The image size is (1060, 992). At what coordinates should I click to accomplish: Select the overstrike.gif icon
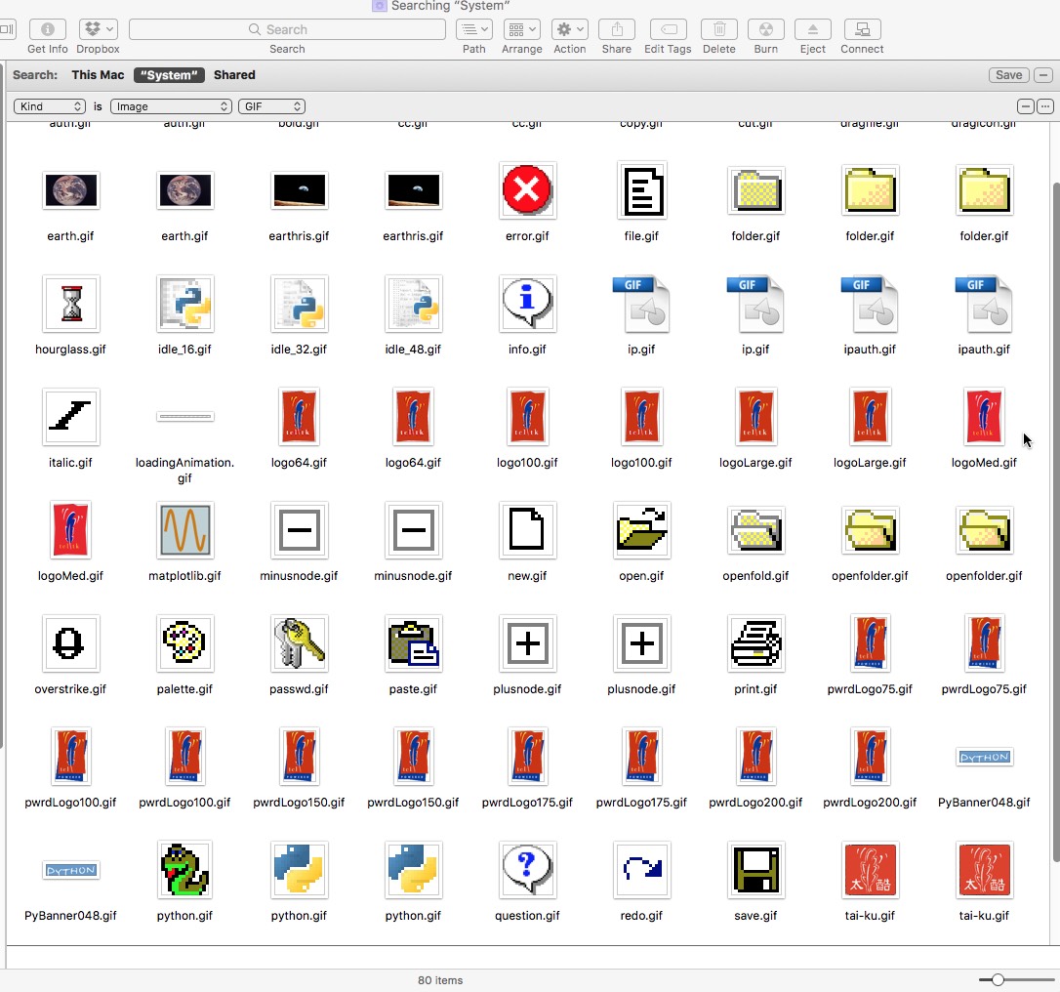(x=71, y=643)
